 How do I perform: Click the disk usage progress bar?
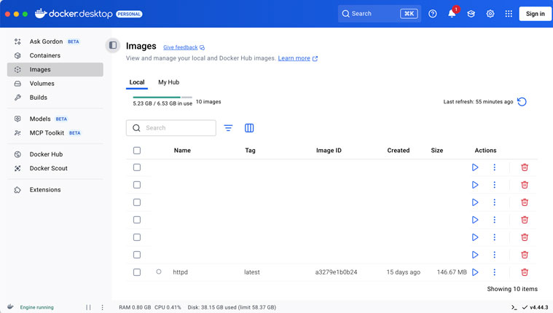162,98
